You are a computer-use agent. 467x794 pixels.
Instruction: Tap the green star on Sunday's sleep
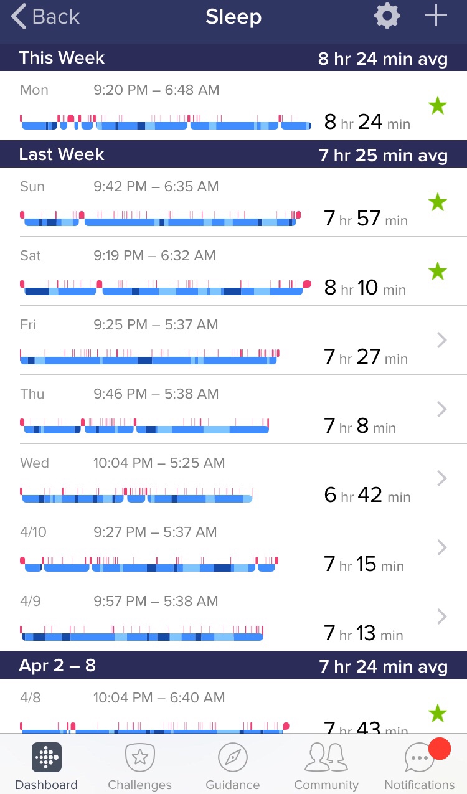pos(438,202)
